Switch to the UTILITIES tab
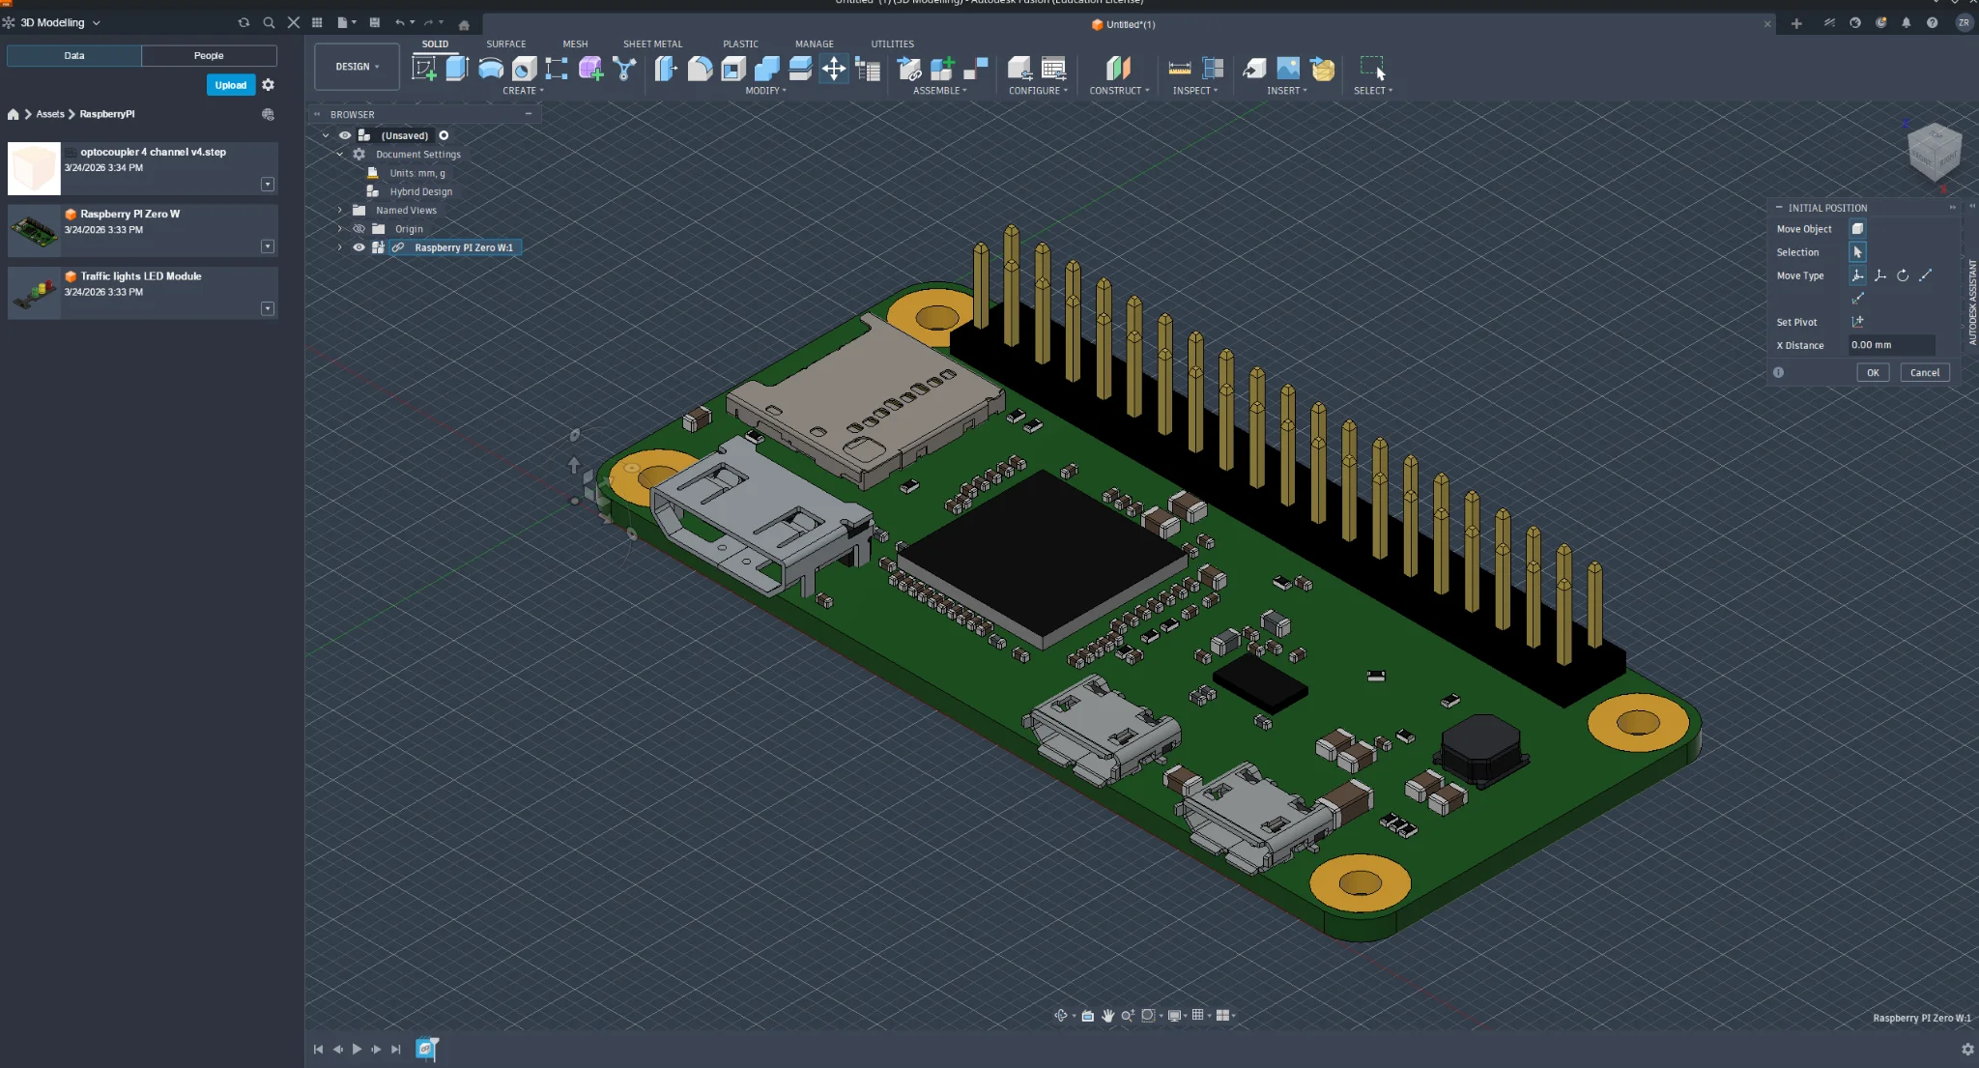 point(892,43)
